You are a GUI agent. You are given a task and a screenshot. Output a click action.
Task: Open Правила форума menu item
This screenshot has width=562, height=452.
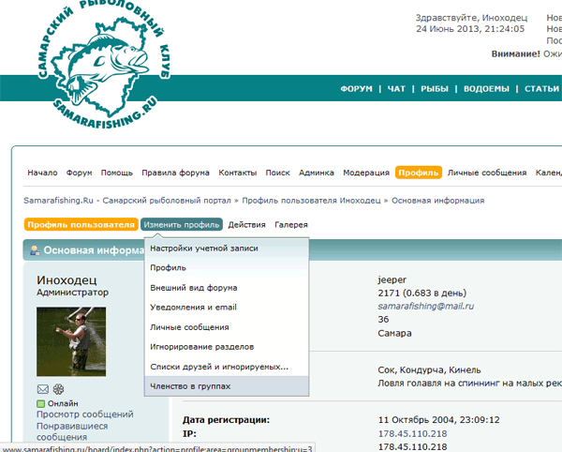click(x=176, y=173)
